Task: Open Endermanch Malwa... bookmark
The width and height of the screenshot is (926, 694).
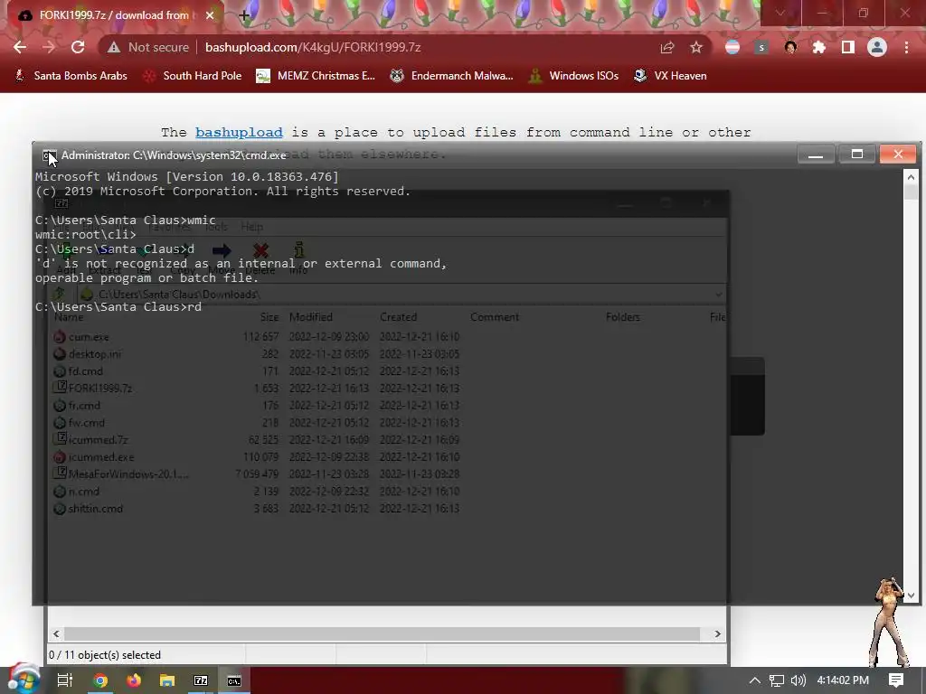Action: [x=452, y=76]
